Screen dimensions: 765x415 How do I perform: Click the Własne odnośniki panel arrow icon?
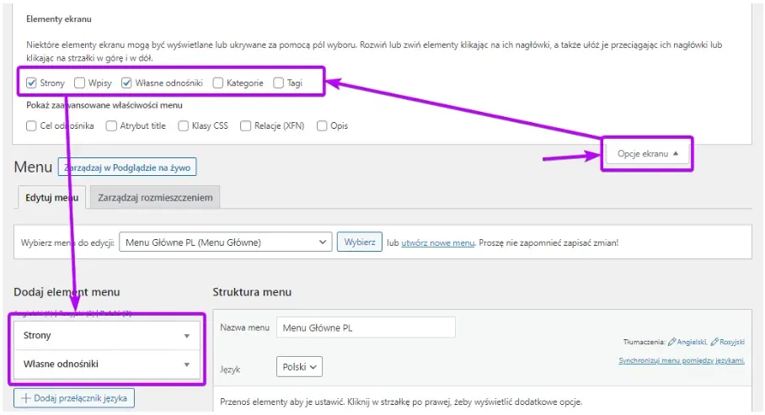pyautogui.click(x=187, y=364)
